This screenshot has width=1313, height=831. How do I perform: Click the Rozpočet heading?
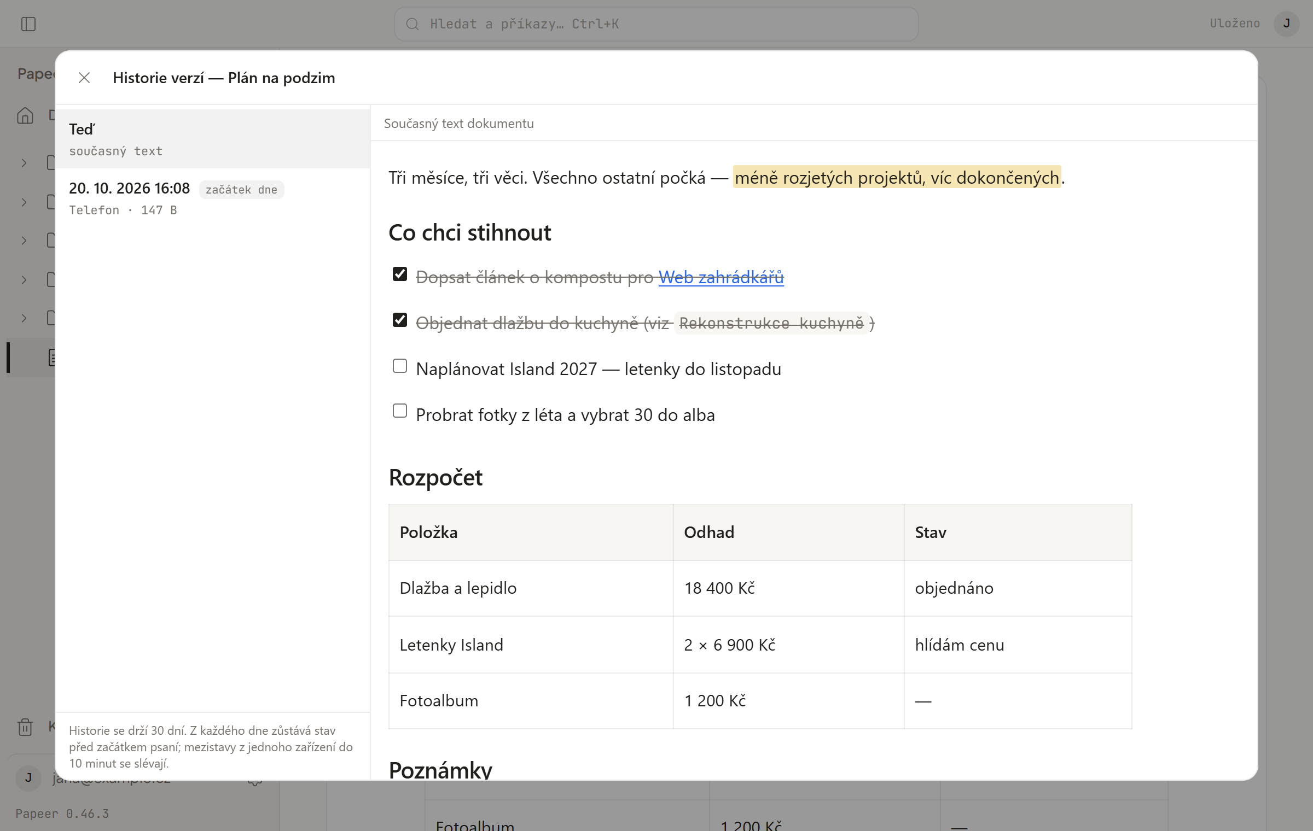coord(435,478)
